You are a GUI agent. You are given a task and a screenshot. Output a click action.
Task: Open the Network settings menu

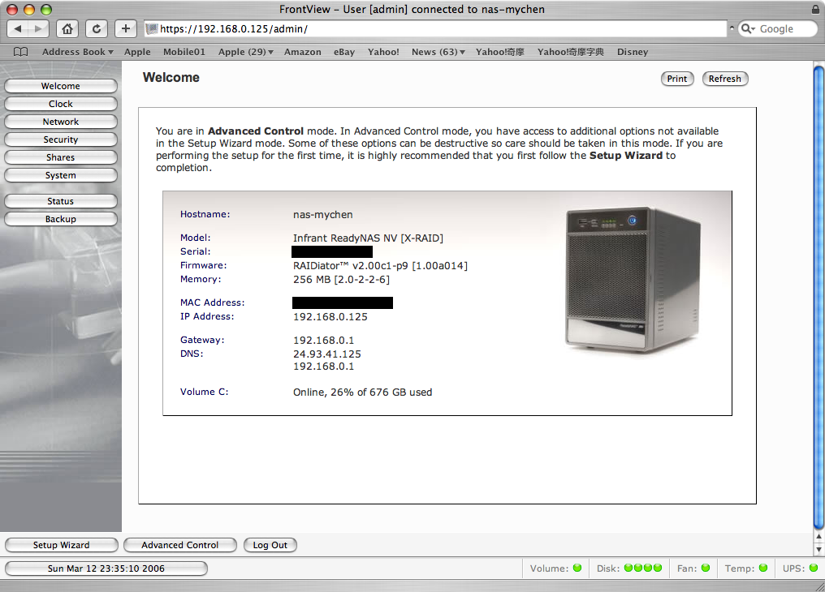(x=61, y=122)
